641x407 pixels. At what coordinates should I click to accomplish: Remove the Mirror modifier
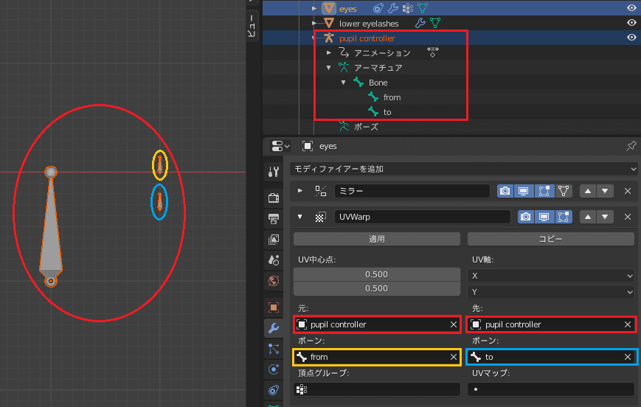pos(628,191)
